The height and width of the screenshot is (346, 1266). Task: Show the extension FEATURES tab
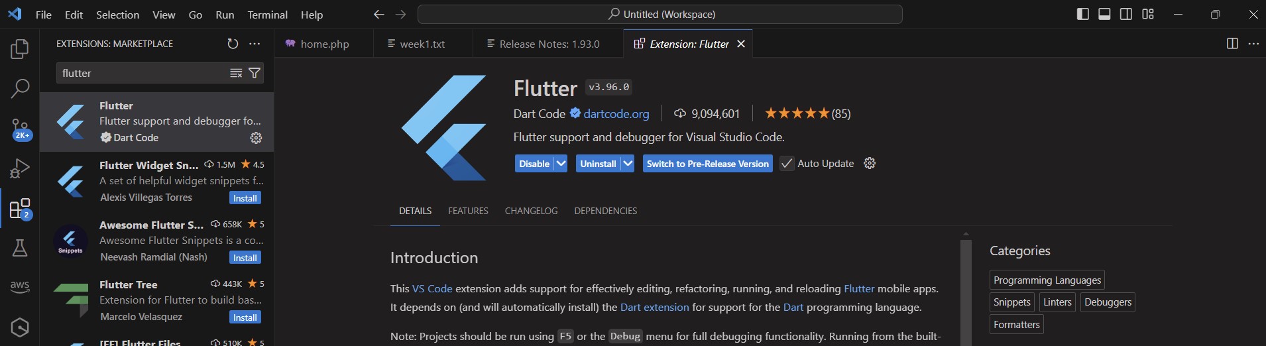468,211
